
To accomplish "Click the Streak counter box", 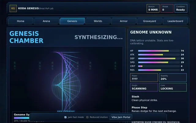I will point(167,8).
